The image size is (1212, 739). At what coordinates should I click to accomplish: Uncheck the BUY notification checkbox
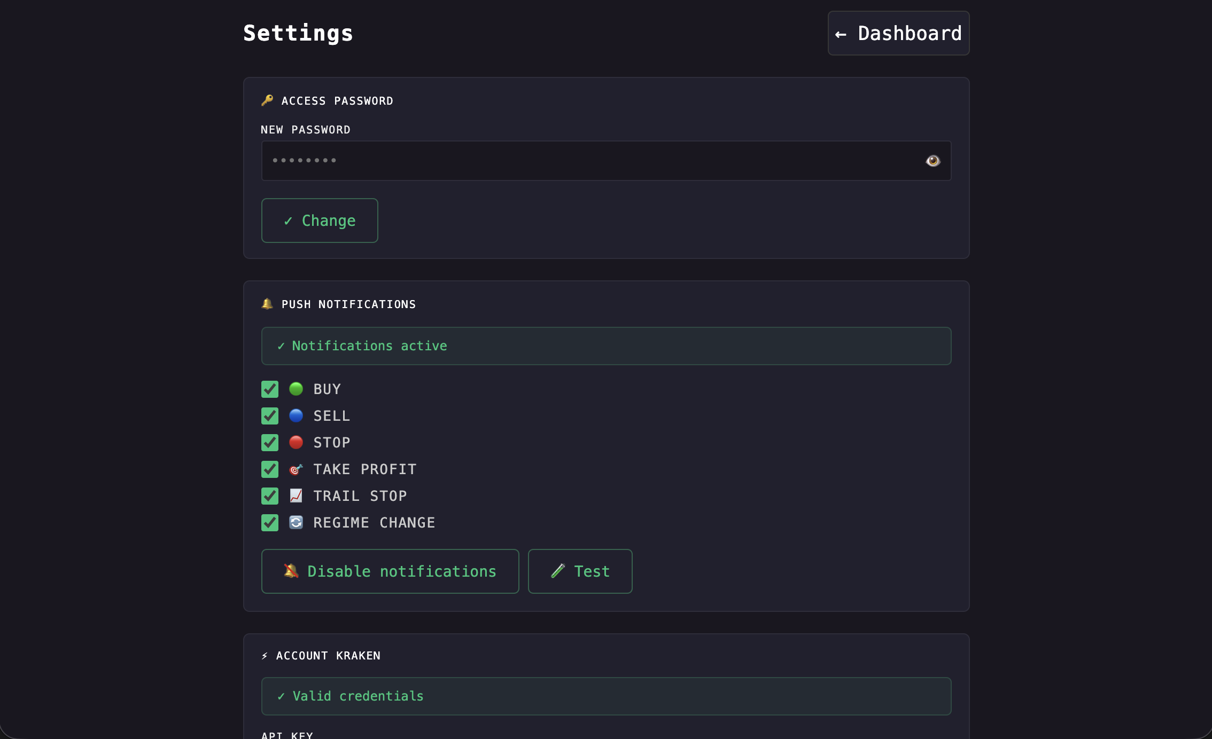pyautogui.click(x=270, y=389)
